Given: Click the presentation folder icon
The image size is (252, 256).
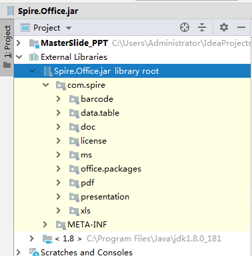Looking at the screenshot, I should tap(74, 197).
